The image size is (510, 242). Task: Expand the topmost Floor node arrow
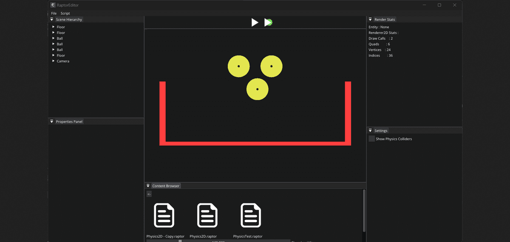[x=53, y=27]
